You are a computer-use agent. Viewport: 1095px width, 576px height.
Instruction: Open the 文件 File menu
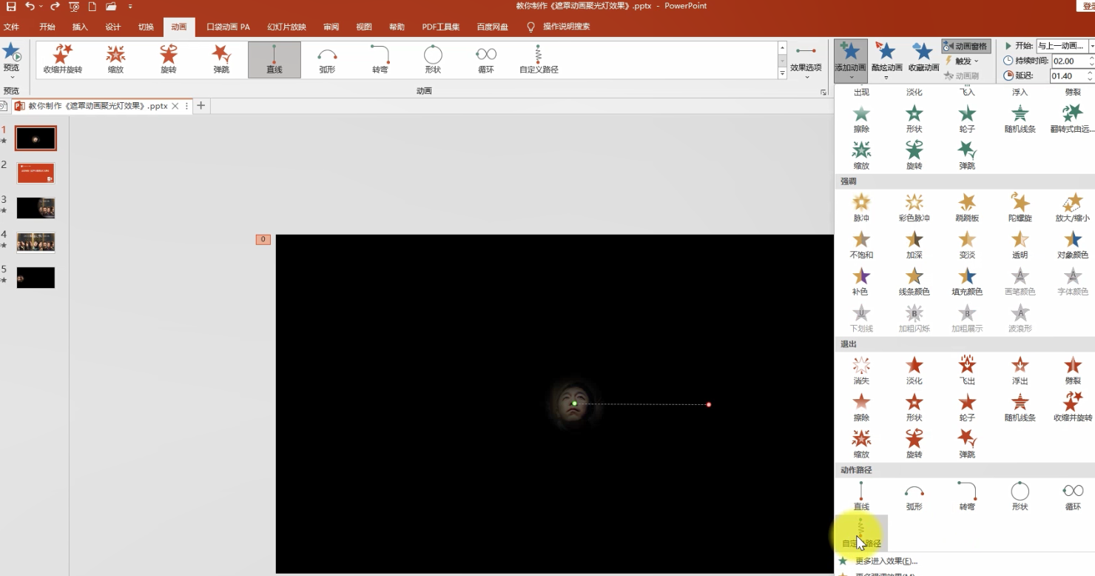(x=11, y=27)
